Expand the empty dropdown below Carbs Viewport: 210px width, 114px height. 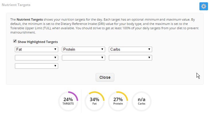click(x=130, y=58)
